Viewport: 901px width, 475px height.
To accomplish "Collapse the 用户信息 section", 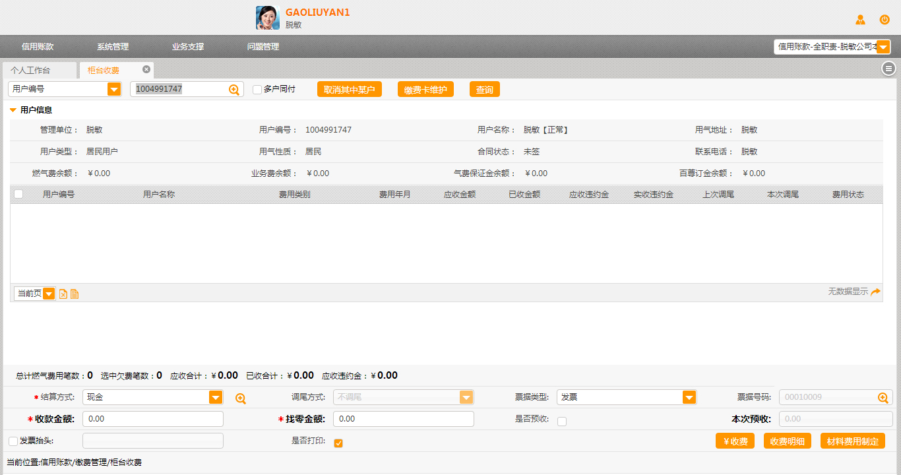I will (13, 110).
